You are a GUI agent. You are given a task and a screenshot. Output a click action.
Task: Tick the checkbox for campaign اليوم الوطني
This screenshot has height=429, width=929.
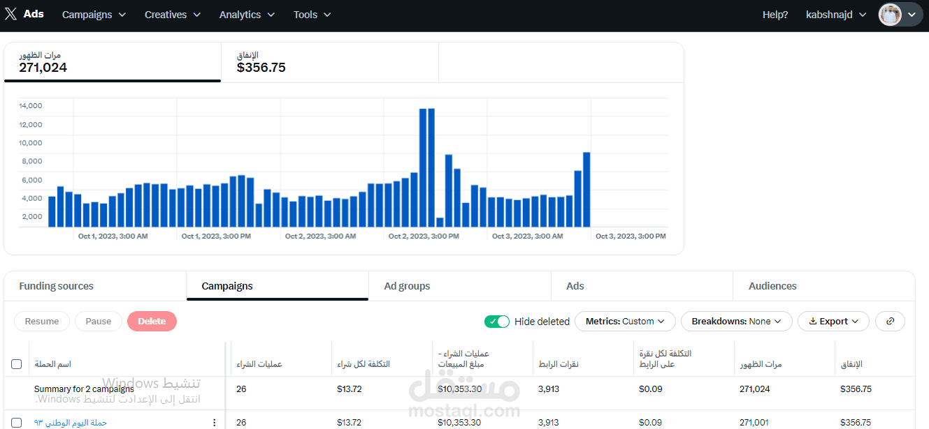17,423
